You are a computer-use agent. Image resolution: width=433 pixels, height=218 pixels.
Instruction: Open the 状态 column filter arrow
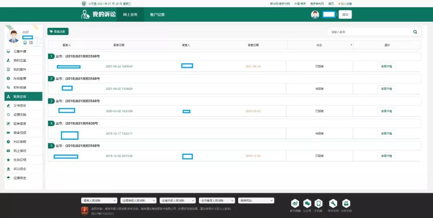click(351, 45)
